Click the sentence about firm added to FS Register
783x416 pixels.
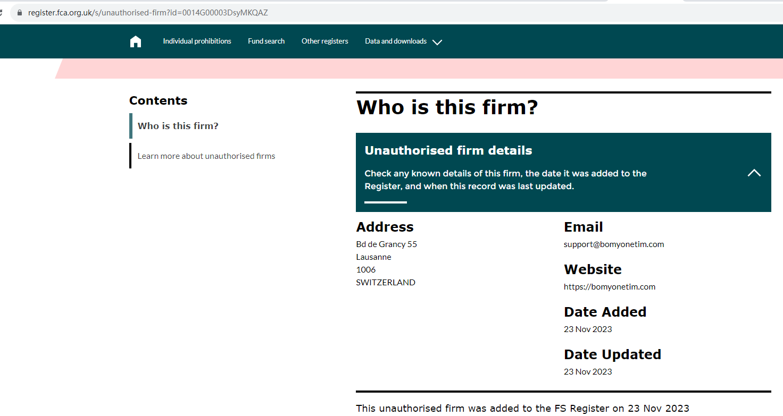(522, 409)
